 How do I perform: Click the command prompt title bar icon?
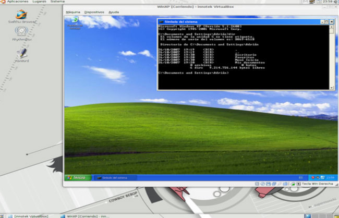coord(161,21)
